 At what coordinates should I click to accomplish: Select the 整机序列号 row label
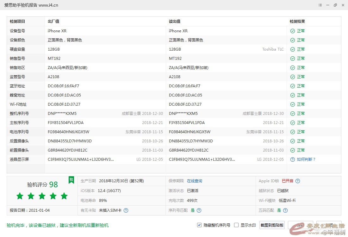click(x=19, y=114)
